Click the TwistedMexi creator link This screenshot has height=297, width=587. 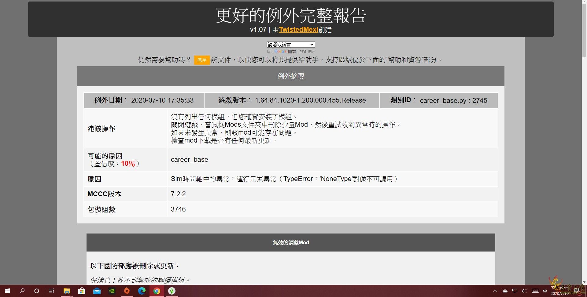[x=298, y=30]
